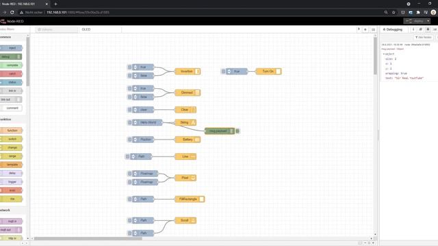The width and height of the screenshot is (438, 246).
Task: Open the Debugging sidebar tab
Action: tap(394, 29)
